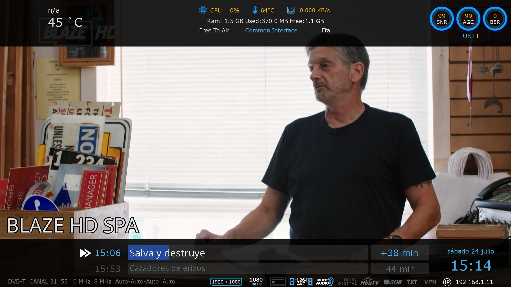Click the fast-forward arrows icon
Image resolution: width=511 pixels, height=287 pixels.
[x=85, y=253]
